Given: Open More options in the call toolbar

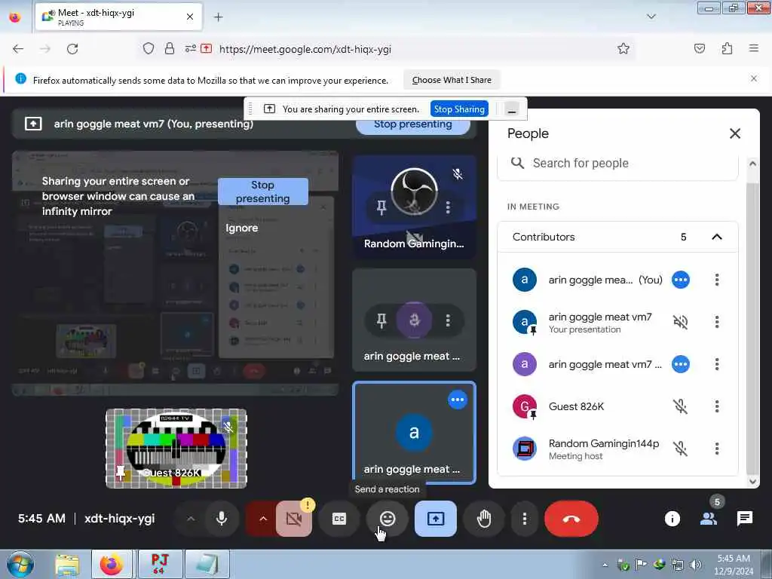Looking at the screenshot, I should 525,519.
